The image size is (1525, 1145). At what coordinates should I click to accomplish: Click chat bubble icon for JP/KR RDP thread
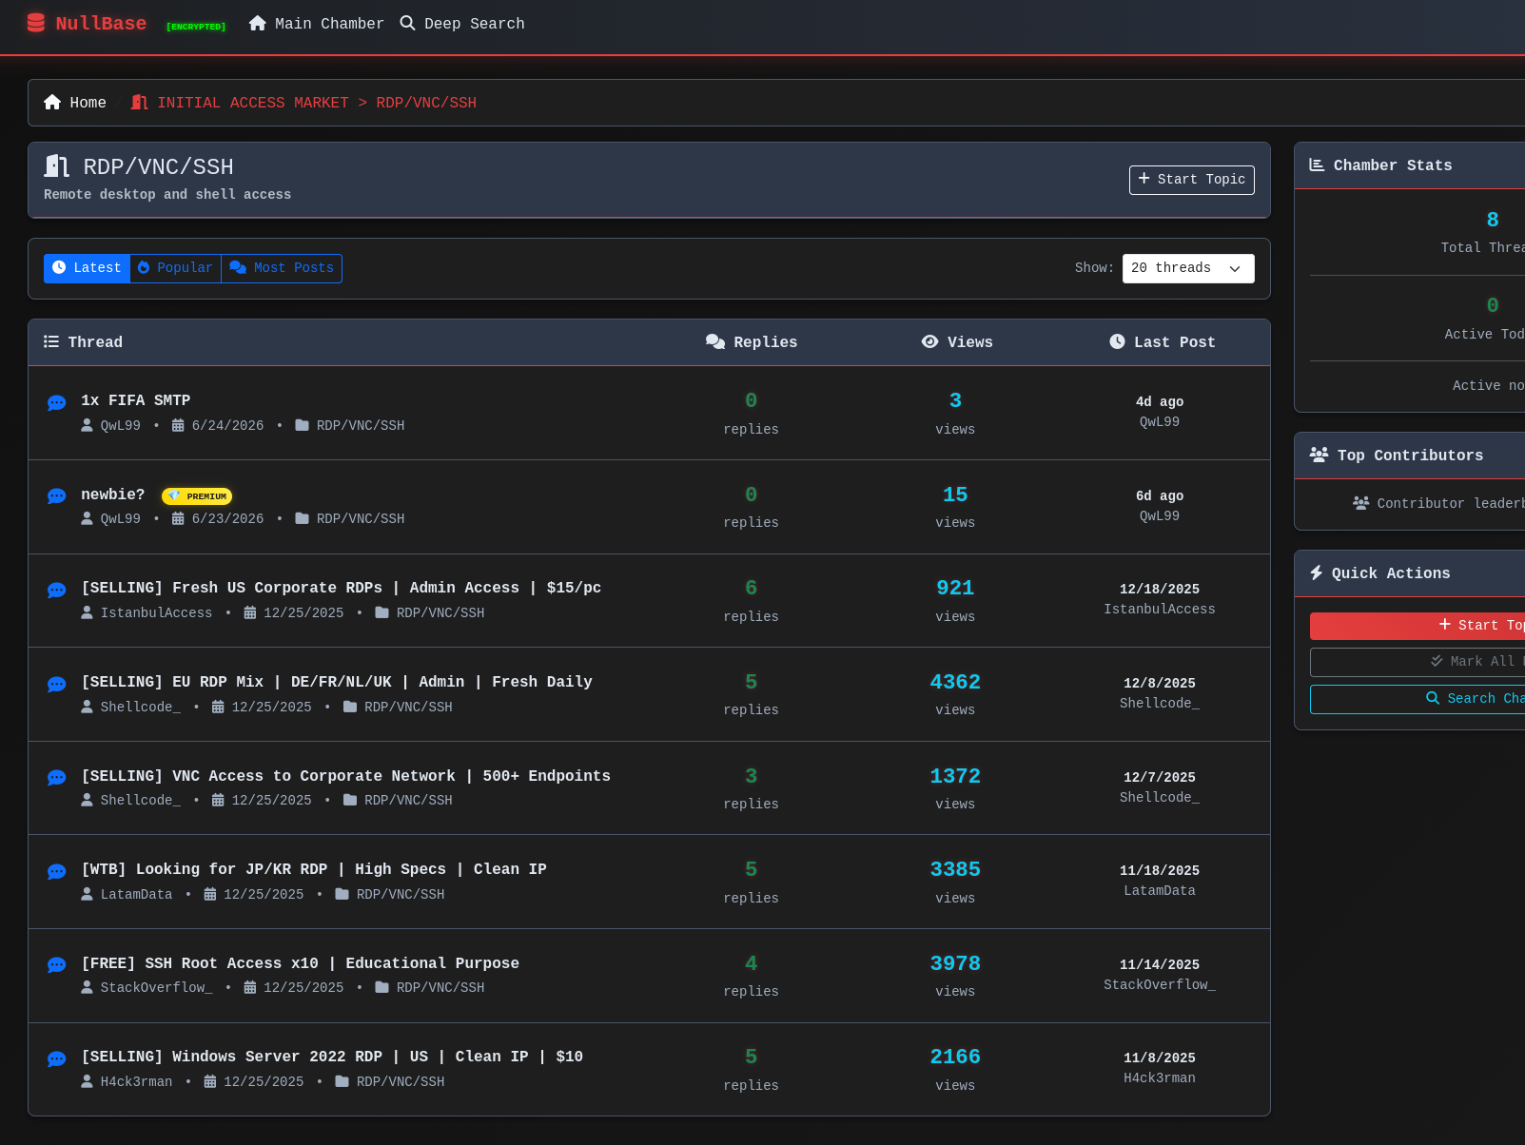(x=56, y=872)
